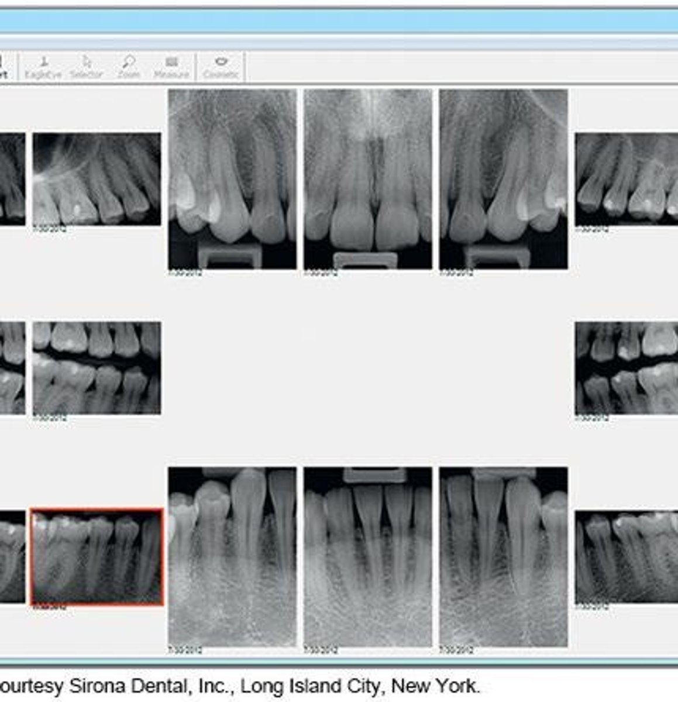Select the Cosmetic lips tool
Image resolution: width=678 pixels, height=702 pixels.
[x=221, y=67]
